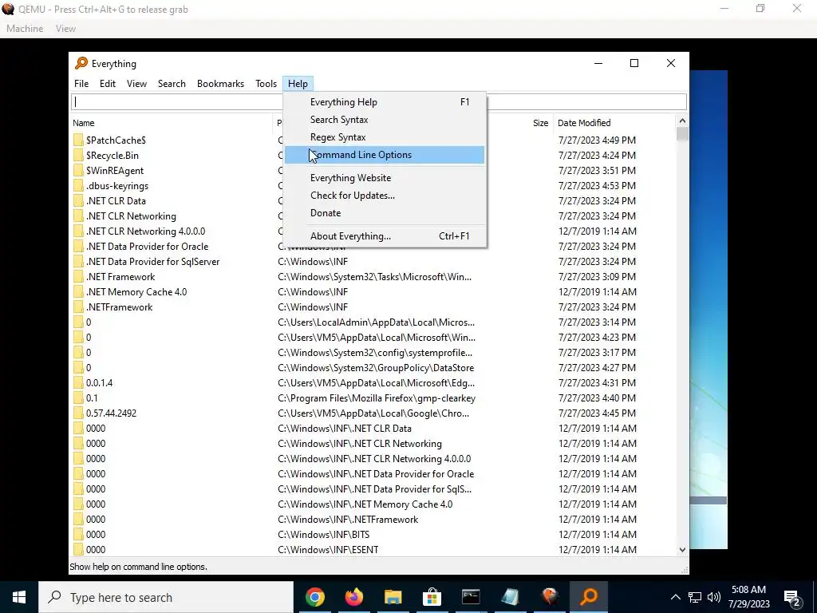This screenshot has width=817, height=613.
Task: Sort by Date Modified column header
Action: (x=583, y=123)
